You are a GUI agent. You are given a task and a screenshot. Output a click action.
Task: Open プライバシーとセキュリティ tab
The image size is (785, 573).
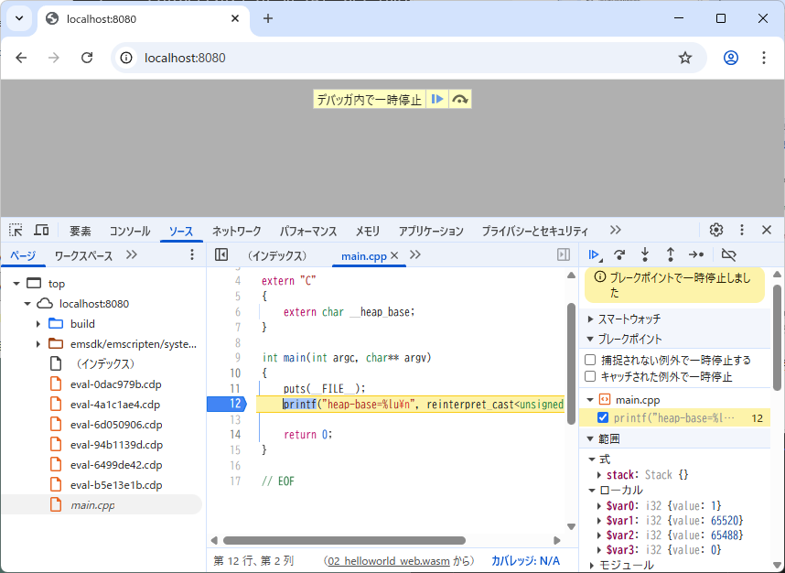pos(534,231)
